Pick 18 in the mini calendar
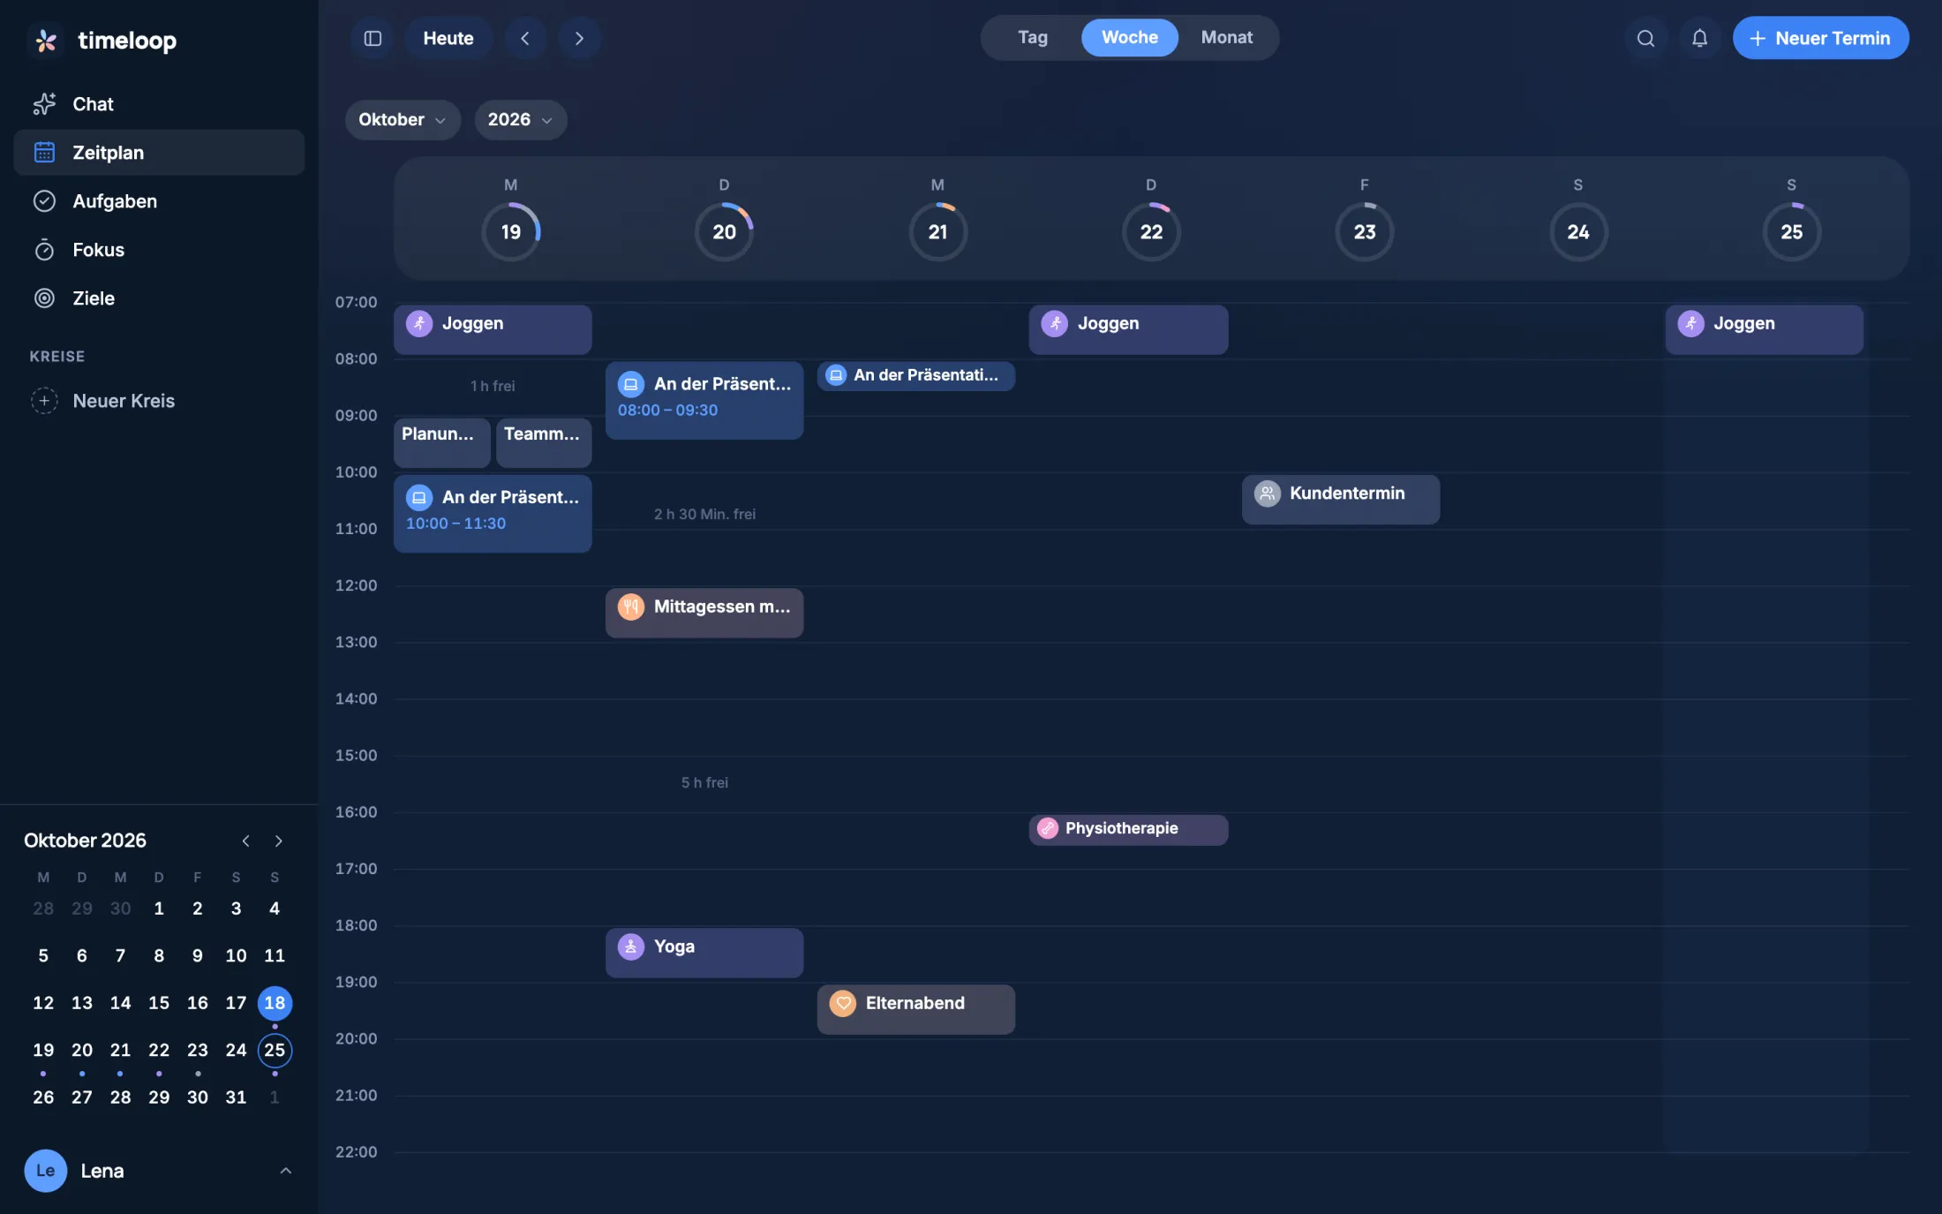1942x1214 pixels. pyautogui.click(x=275, y=1003)
